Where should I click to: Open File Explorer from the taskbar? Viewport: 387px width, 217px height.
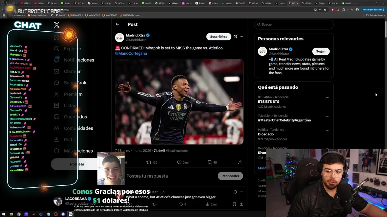coord(11,214)
